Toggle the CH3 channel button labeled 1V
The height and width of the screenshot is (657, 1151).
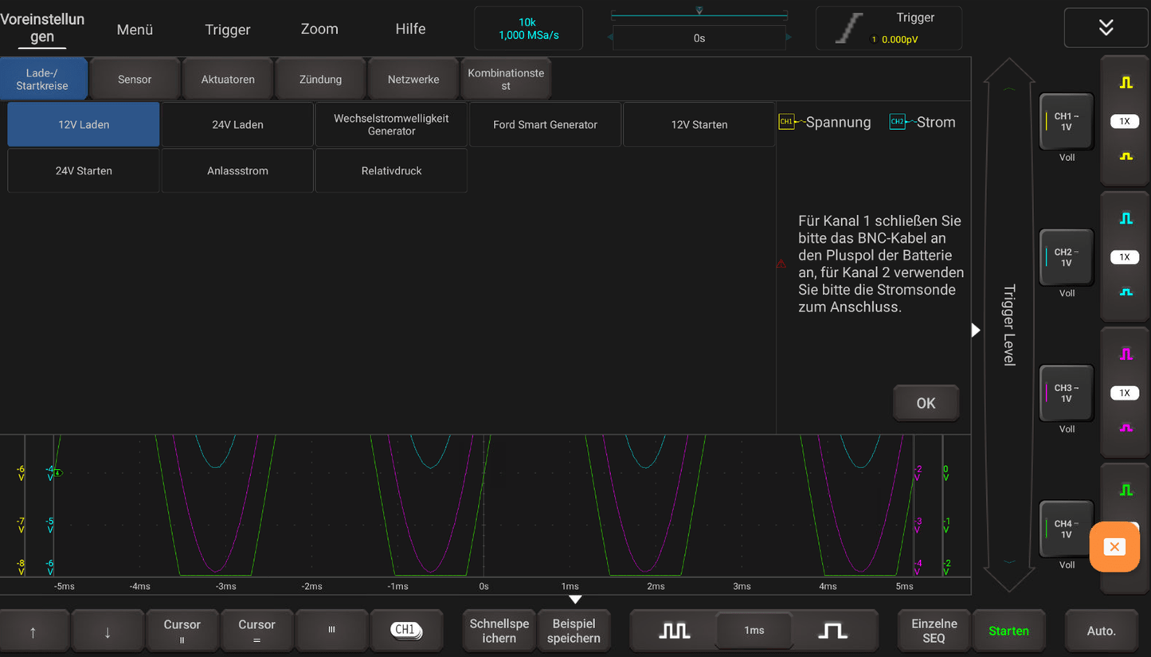(1066, 392)
